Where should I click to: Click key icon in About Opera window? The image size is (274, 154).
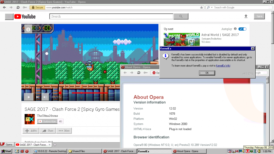[x=145, y=73]
